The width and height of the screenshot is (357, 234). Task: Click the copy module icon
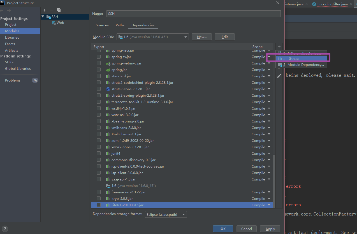59,10
